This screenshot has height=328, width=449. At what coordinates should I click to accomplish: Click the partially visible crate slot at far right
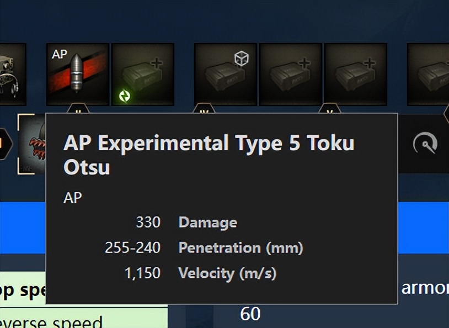click(429, 75)
